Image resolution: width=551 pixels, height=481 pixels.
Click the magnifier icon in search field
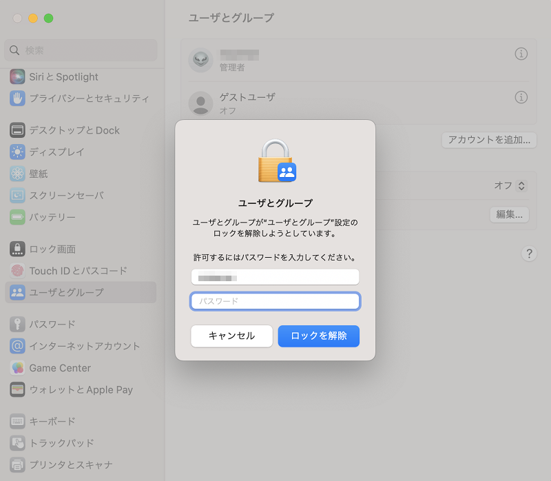click(14, 50)
